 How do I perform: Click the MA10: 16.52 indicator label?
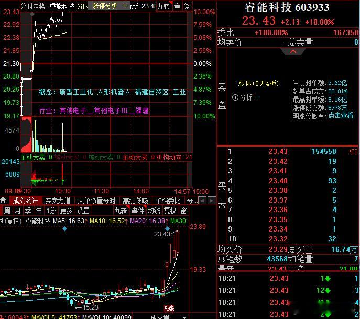[108, 221]
